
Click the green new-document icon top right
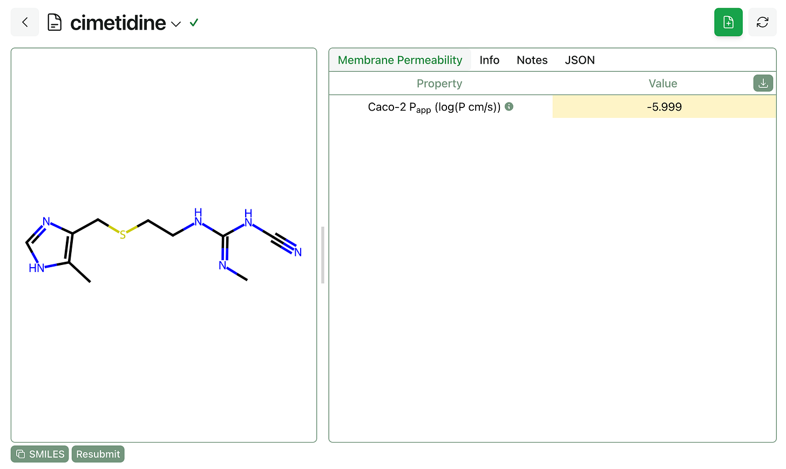coord(728,22)
